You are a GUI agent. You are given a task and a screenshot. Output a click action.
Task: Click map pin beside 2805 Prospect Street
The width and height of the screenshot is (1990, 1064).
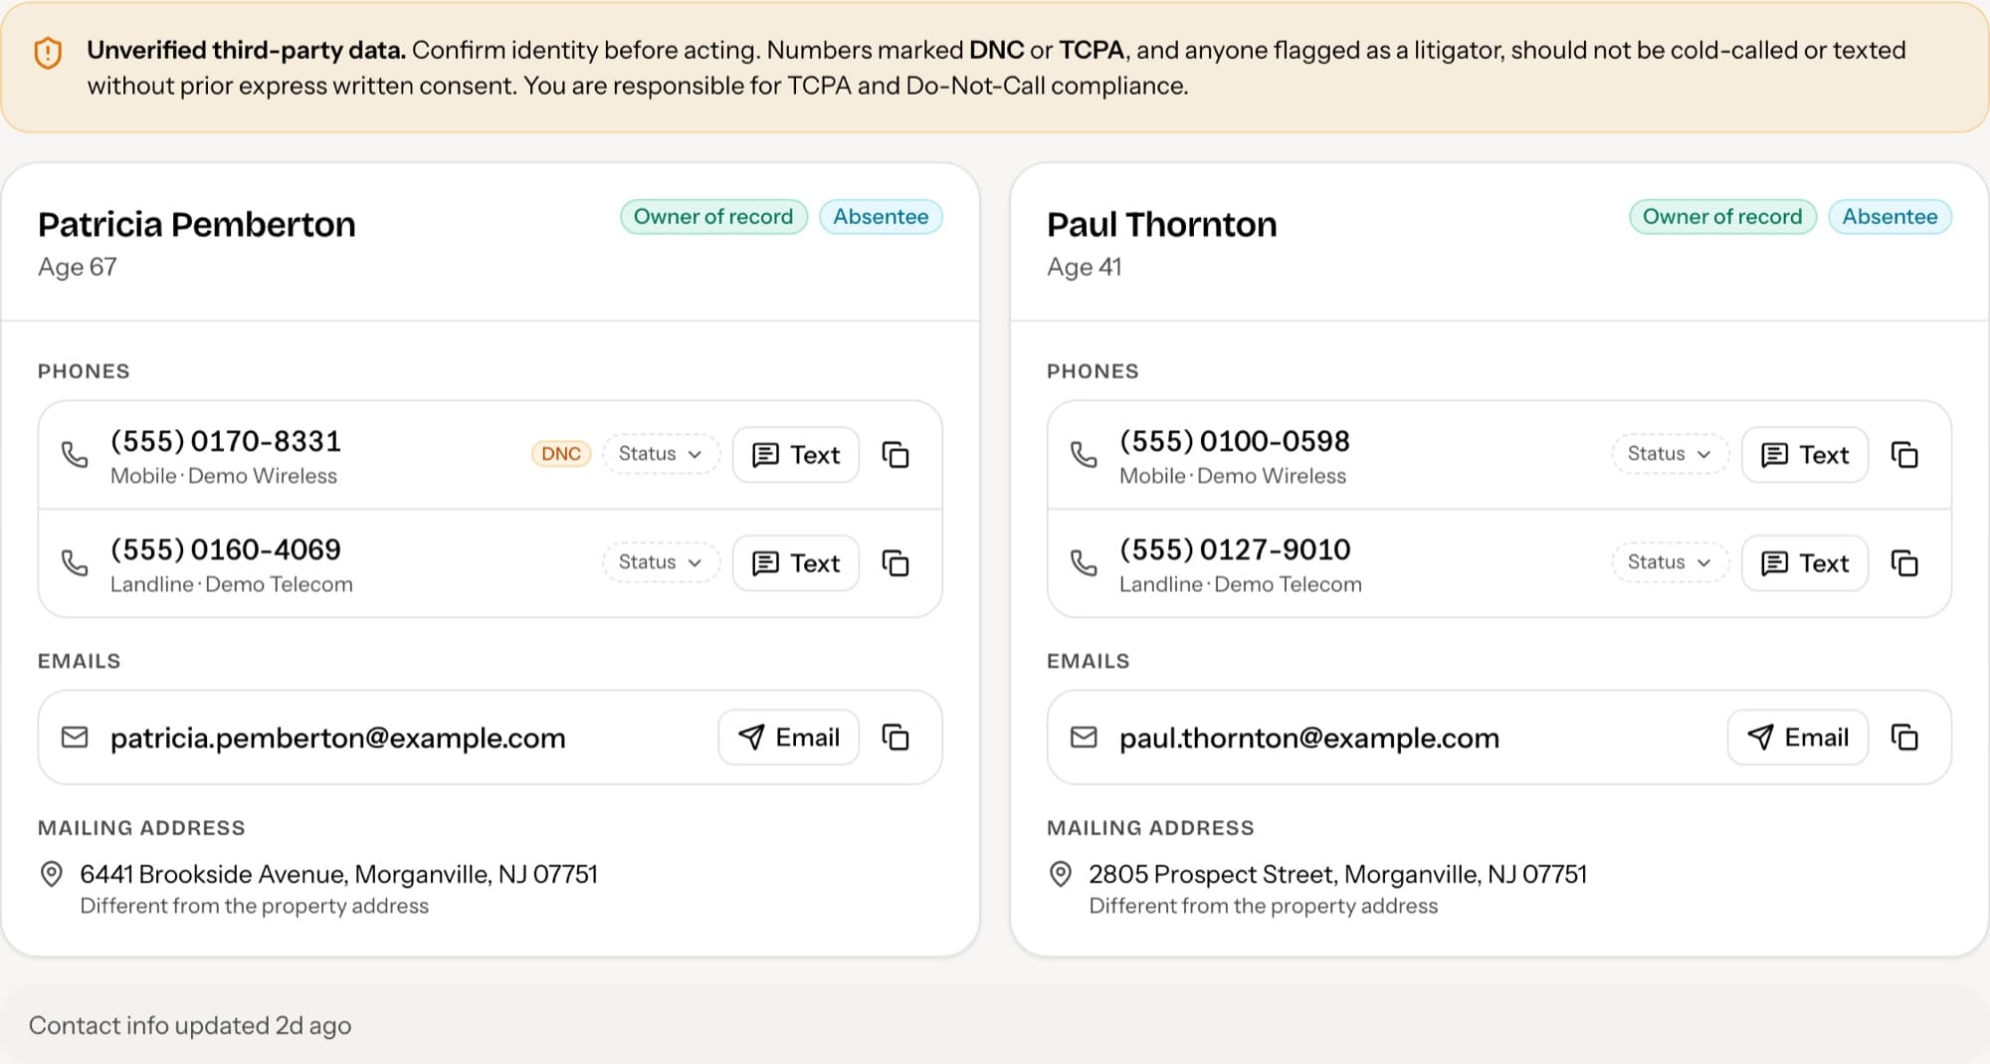pyautogui.click(x=1061, y=874)
